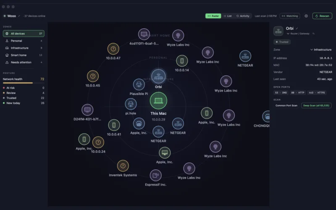The width and height of the screenshot is (336, 210).
Task: Select NETGEAR router node directly below This Mac
Action: (x=158, y=131)
